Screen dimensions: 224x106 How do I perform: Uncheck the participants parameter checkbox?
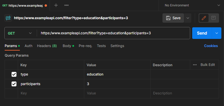click(14, 84)
